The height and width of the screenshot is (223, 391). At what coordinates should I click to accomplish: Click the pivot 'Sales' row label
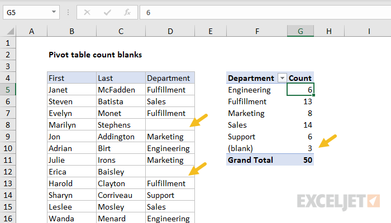tap(257, 125)
